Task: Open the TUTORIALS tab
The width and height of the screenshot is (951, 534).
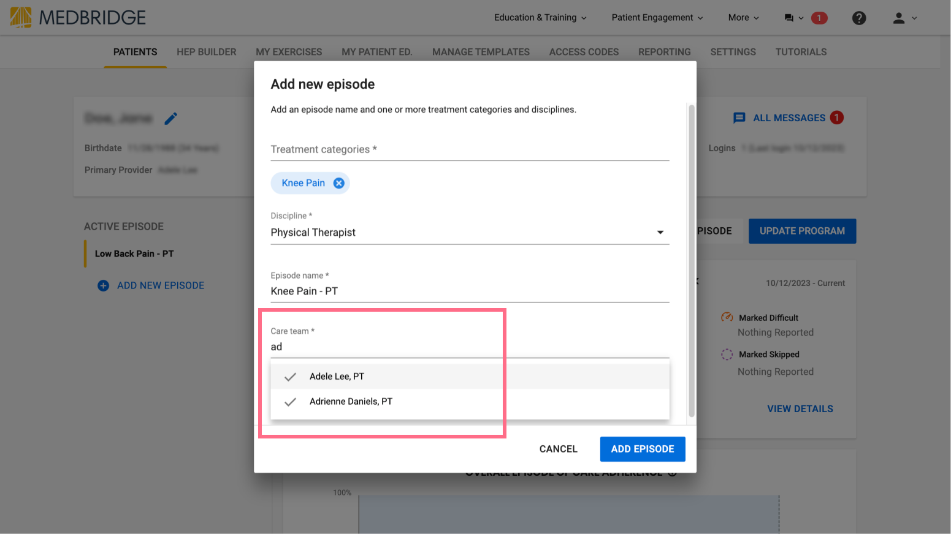Action: pyautogui.click(x=801, y=52)
